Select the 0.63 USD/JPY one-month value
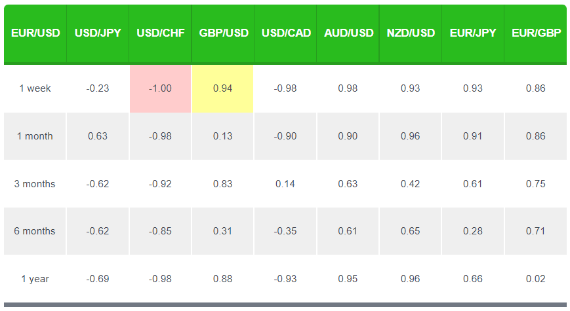The height and width of the screenshot is (311, 570). click(98, 136)
